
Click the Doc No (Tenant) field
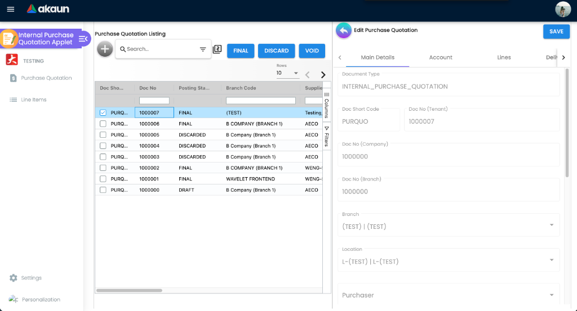(482, 119)
